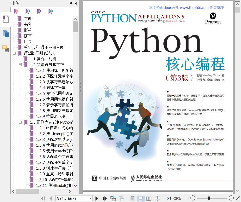The image size is (241, 202).
Task: Open the Comments sidebar panel
Action: 6,48
